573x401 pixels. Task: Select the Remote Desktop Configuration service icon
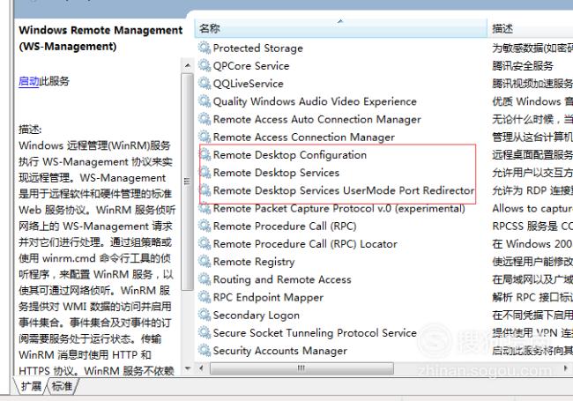(205, 155)
